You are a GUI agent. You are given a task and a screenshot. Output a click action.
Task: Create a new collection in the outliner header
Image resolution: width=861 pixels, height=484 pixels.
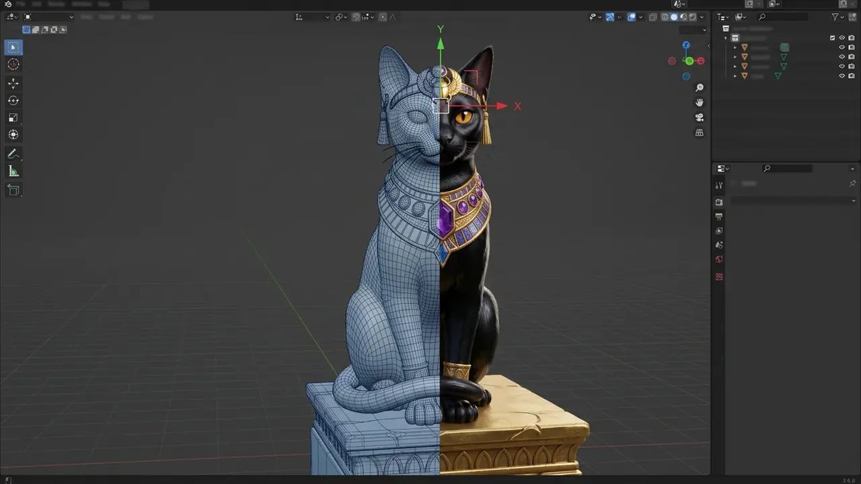[x=852, y=17]
